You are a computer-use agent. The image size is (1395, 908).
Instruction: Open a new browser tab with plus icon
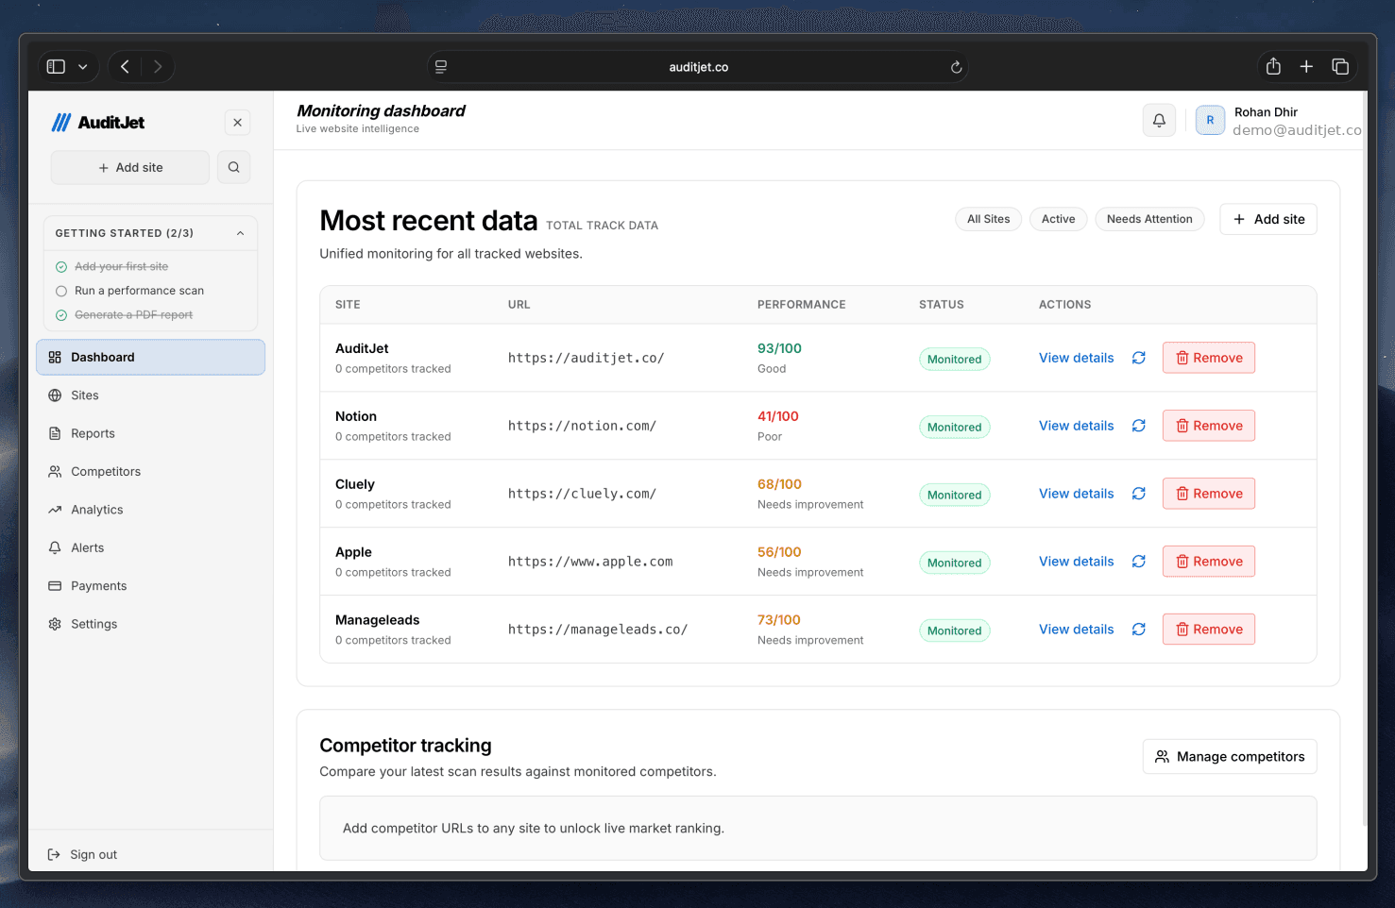[x=1306, y=66]
